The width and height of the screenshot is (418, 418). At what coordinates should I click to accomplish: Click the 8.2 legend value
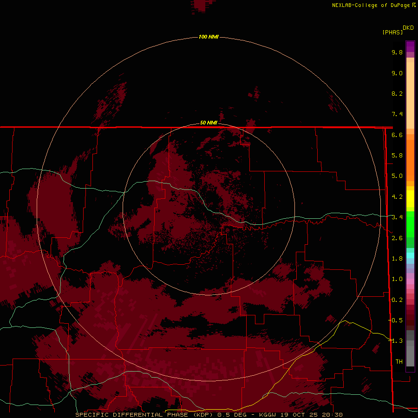[x=397, y=93]
